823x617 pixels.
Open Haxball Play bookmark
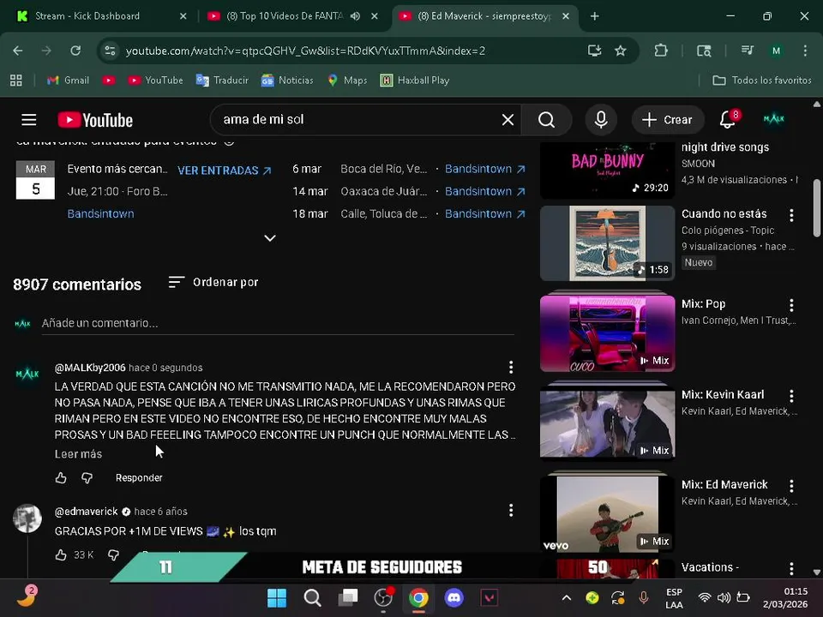pos(415,81)
